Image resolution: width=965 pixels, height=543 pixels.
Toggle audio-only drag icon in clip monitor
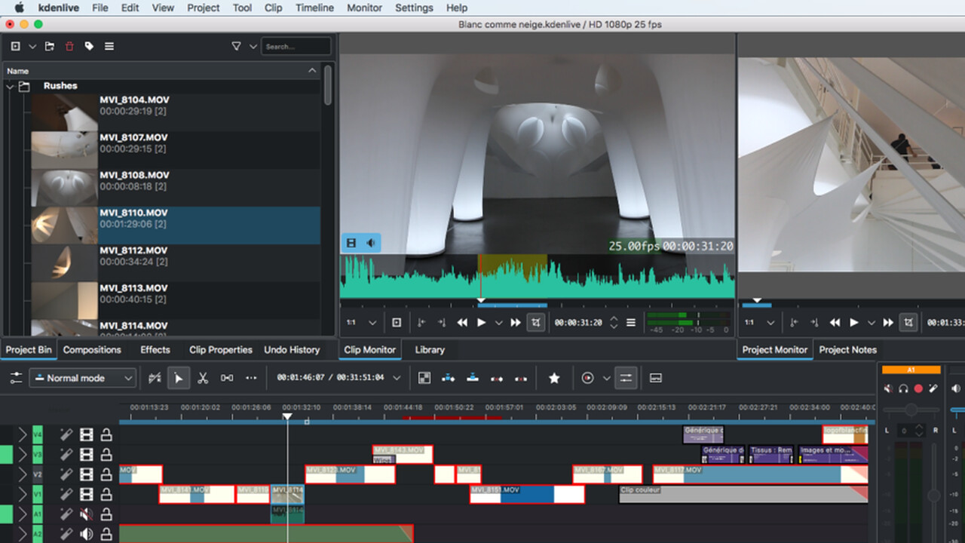pos(371,243)
